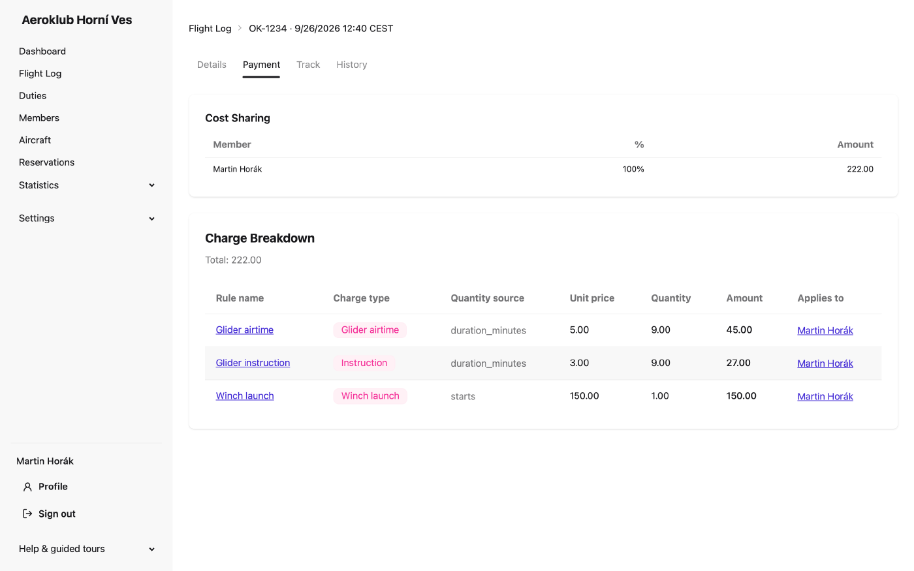Open Reservations in sidebar
The height and width of the screenshot is (571, 914).
pyautogui.click(x=47, y=162)
